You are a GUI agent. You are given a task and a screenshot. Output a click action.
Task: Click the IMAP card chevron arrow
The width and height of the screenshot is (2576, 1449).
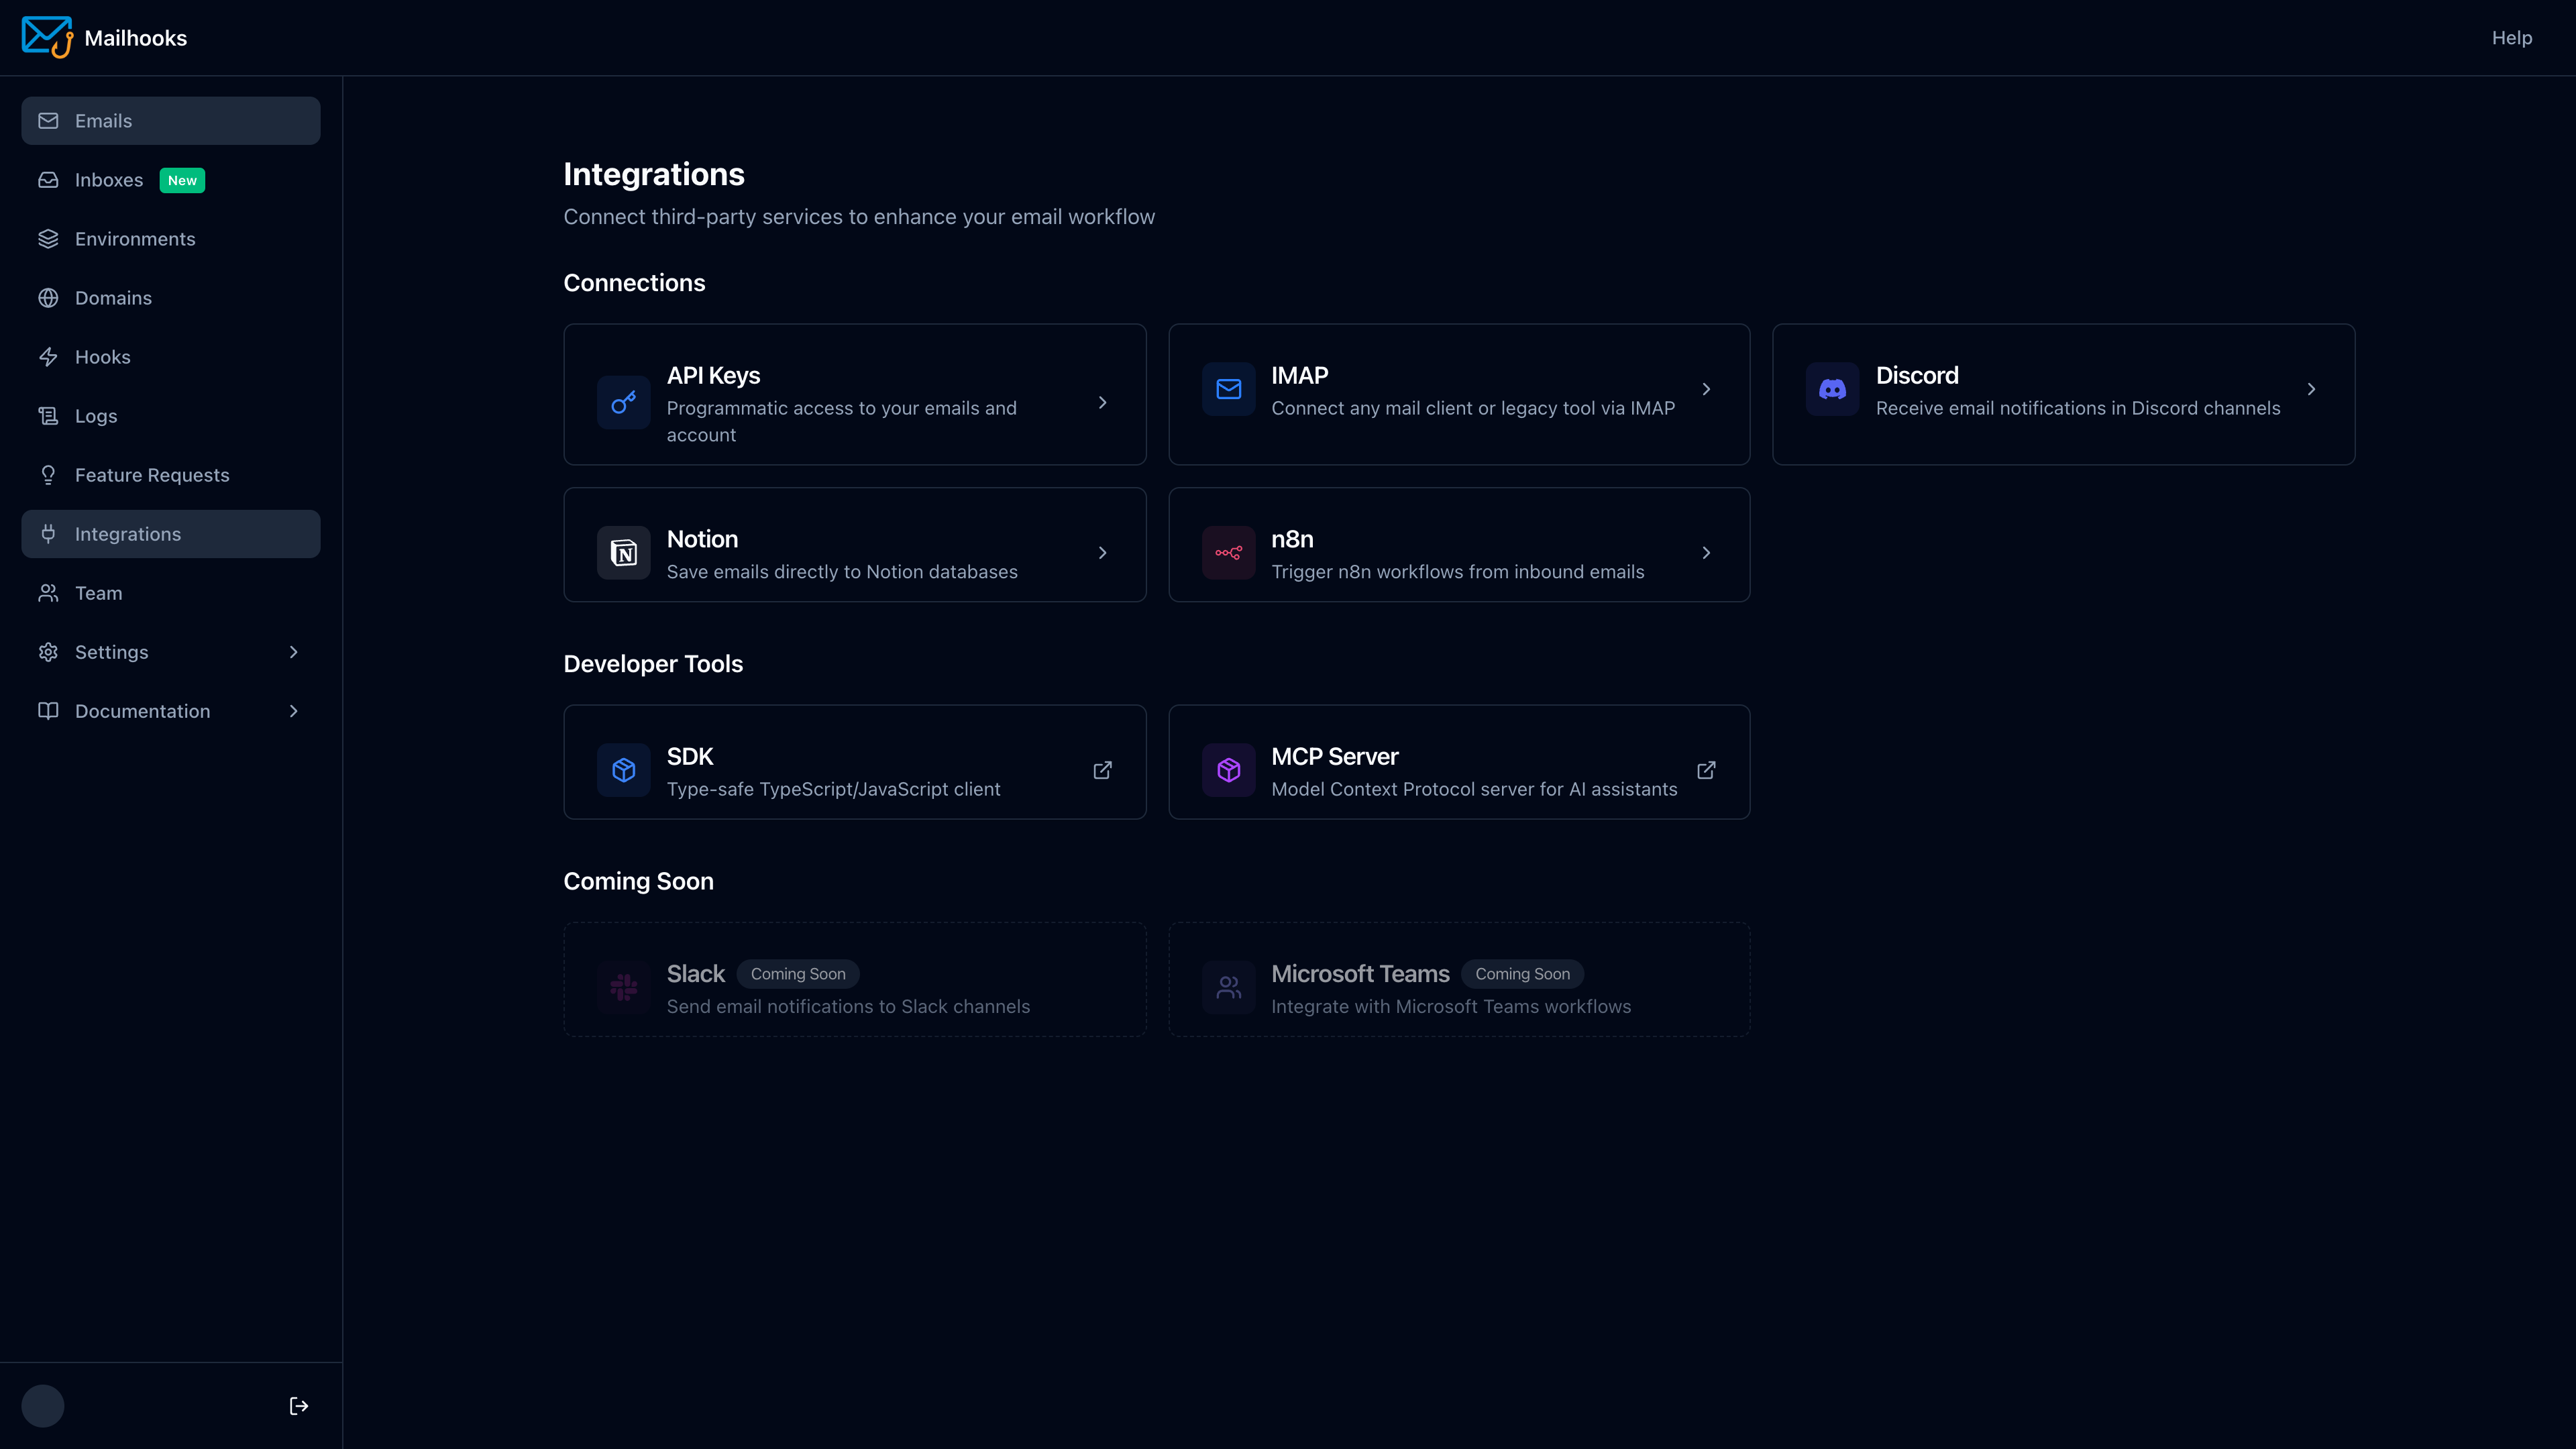(1706, 389)
